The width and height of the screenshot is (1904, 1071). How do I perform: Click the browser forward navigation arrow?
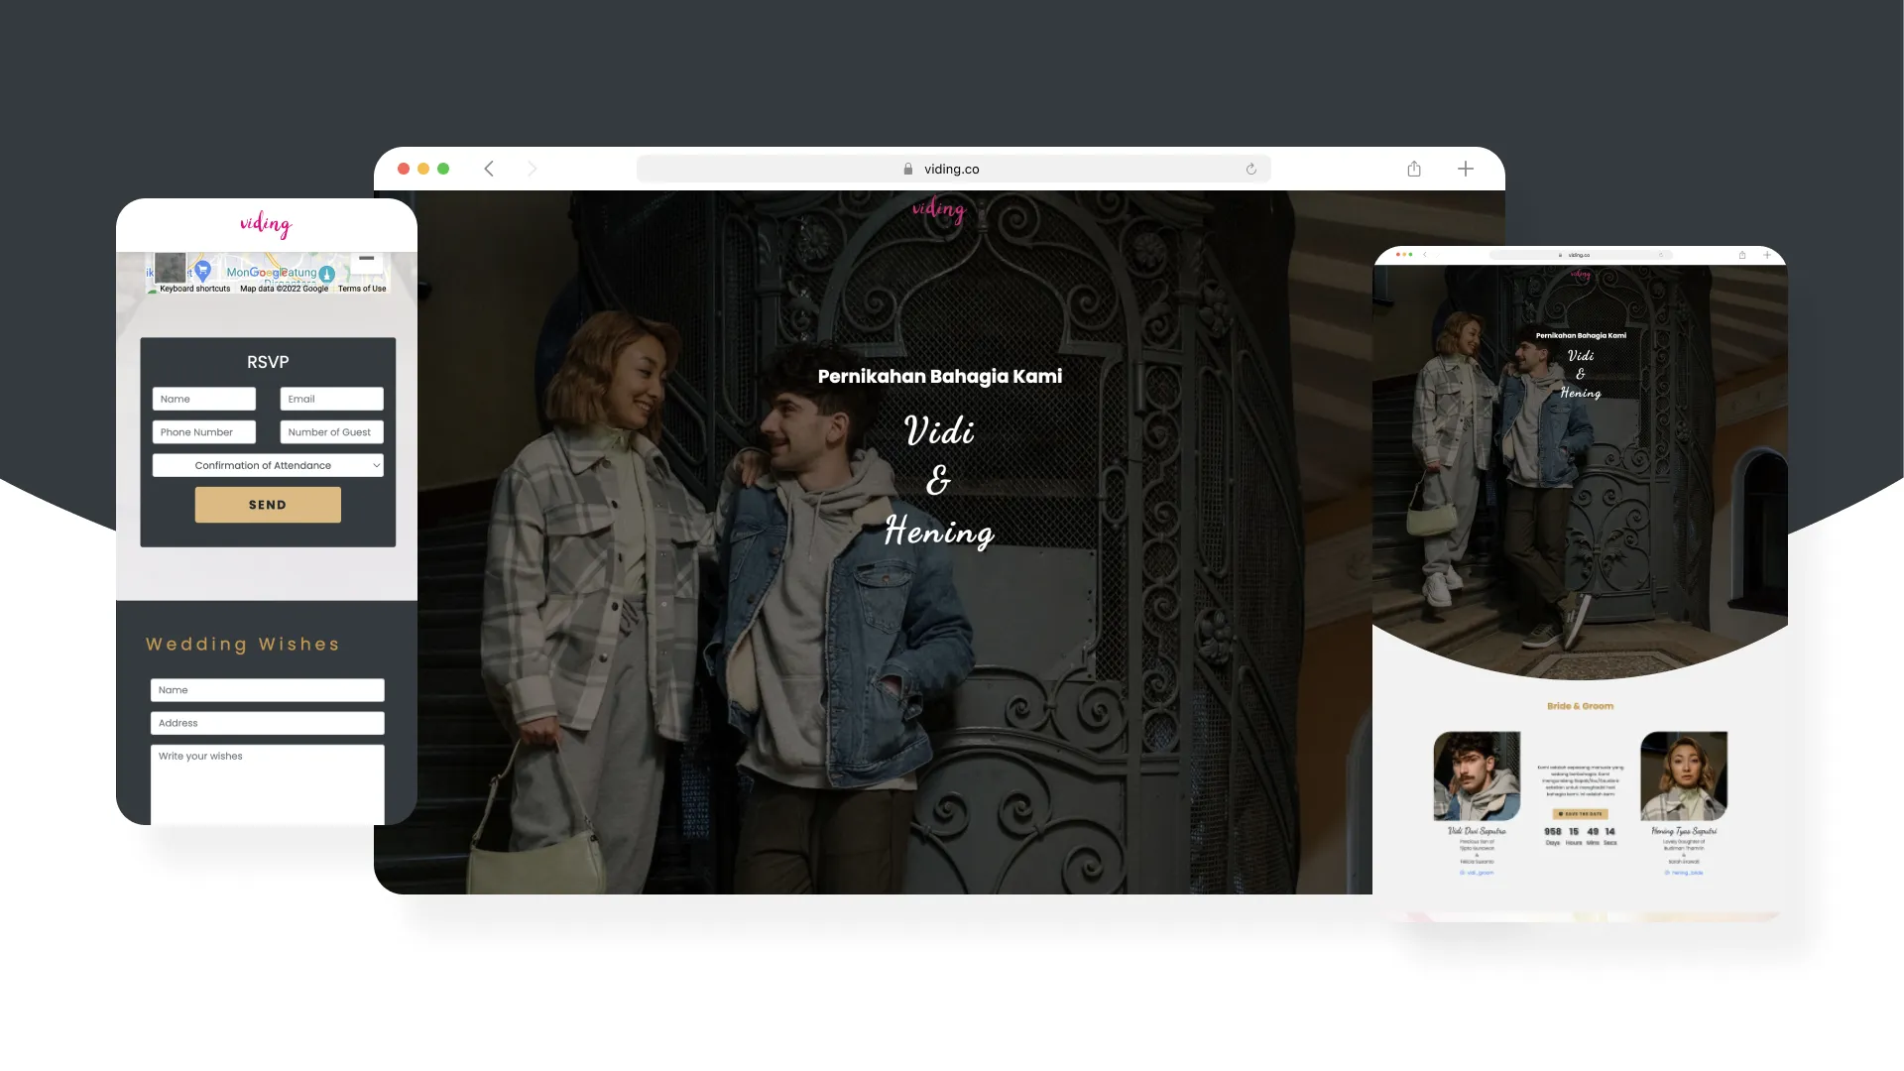tap(534, 169)
